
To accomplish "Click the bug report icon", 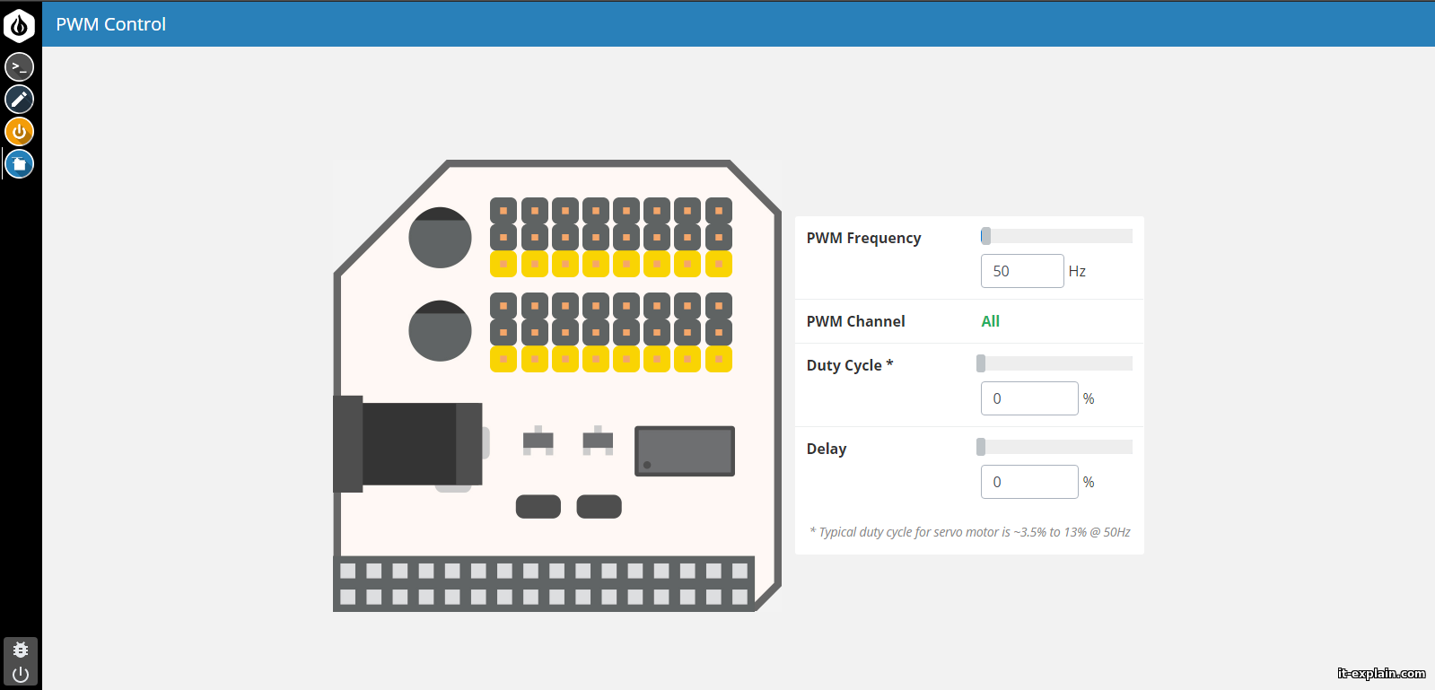I will [x=21, y=650].
